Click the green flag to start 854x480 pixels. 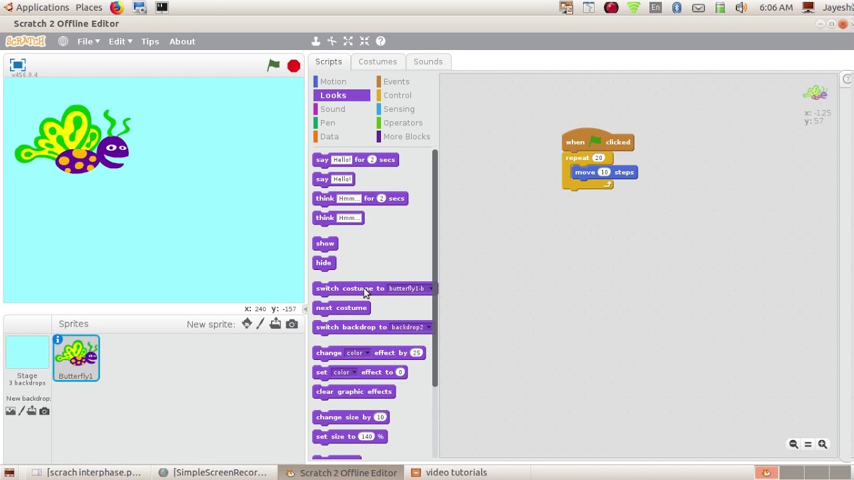click(274, 65)
